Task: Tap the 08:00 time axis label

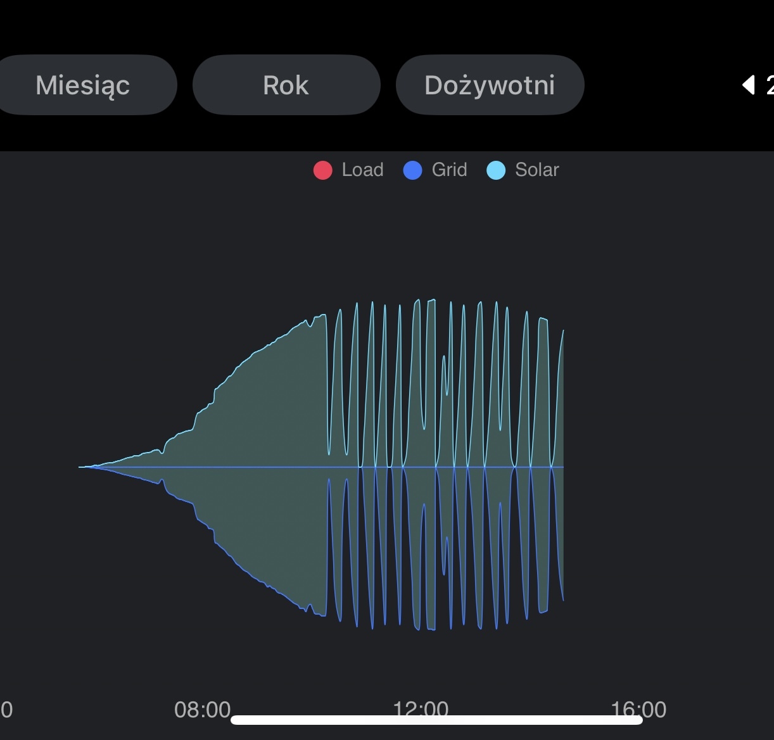Action: [202, 709]
